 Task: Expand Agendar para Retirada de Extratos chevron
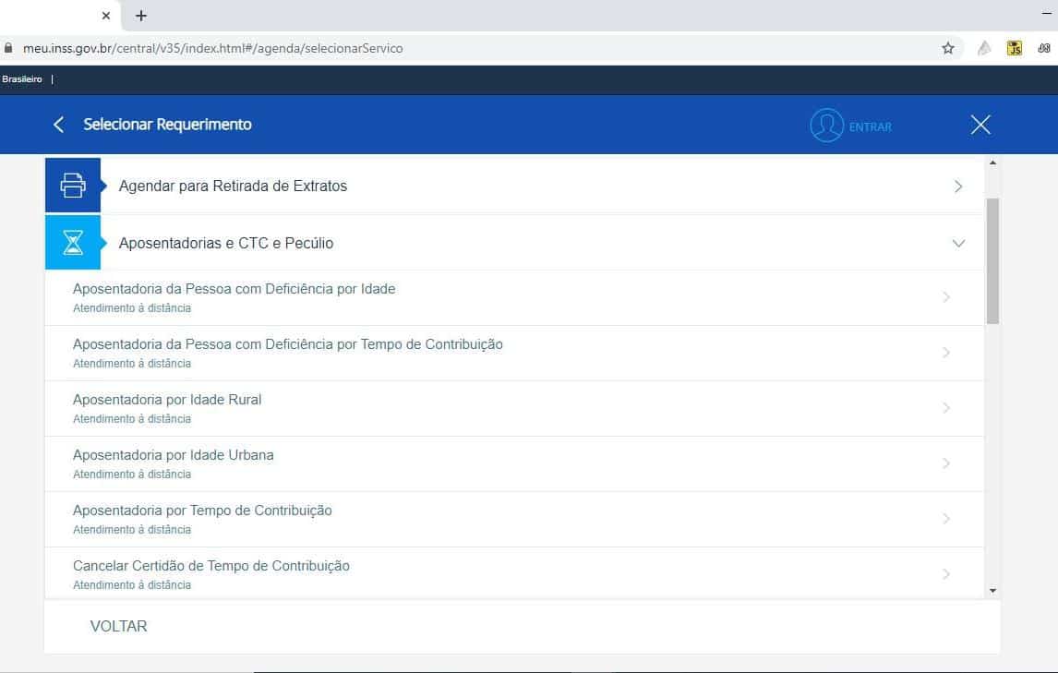[958, 186]
